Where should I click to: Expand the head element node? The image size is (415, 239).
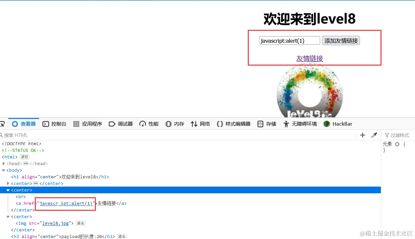(x=4, y=163)
